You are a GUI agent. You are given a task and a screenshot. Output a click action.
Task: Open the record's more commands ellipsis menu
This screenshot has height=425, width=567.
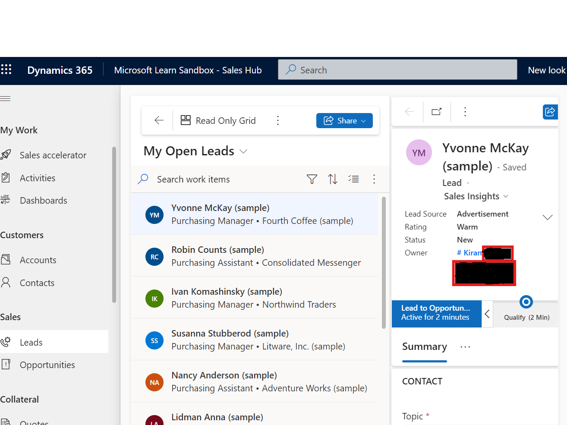(465, 111)
